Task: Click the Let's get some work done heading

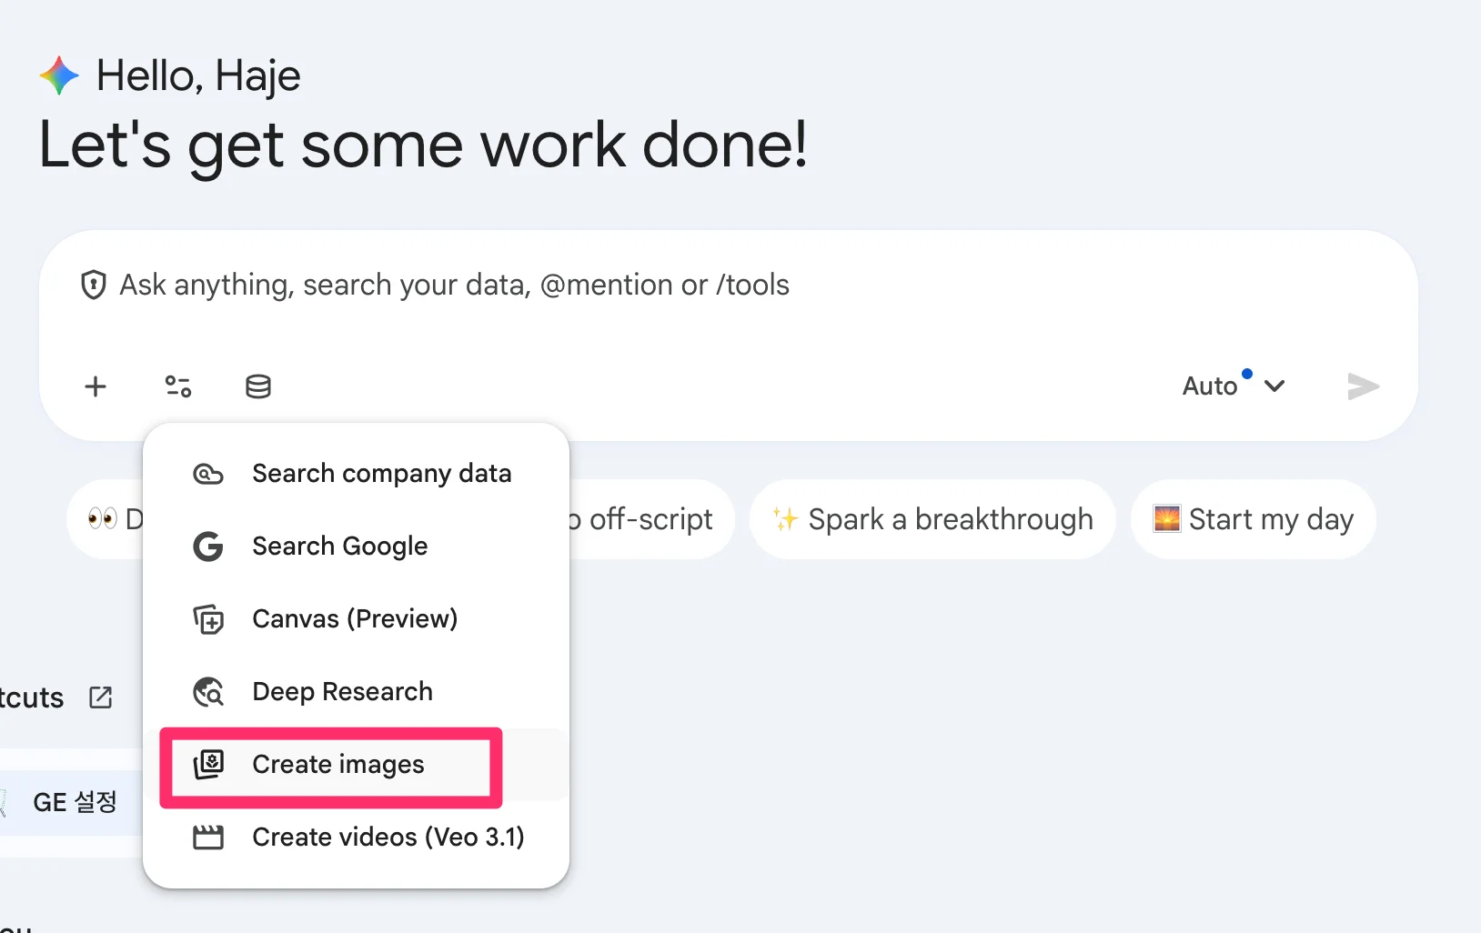Action: [x=423, y=145]
